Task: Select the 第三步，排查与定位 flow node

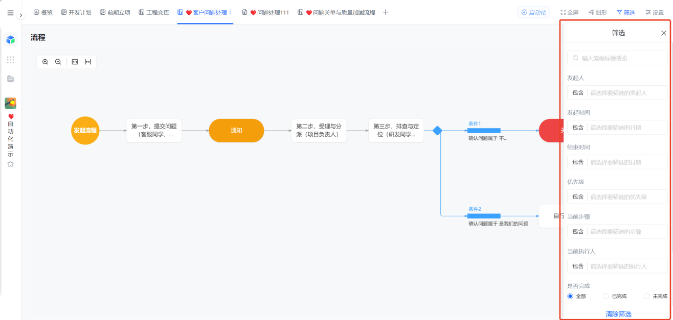Action: [x=396, y=131]
